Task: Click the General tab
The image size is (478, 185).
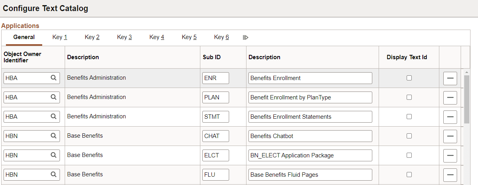Action: tap(24, 37)
